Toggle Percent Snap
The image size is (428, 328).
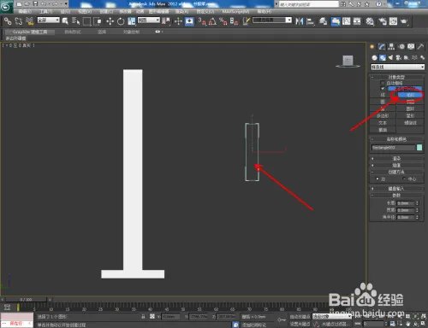click(x=223, y=21)
